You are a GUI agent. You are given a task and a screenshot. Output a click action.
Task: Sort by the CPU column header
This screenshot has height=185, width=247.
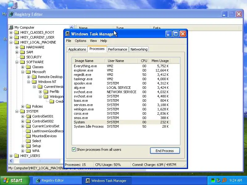click(x=144, y=61)
